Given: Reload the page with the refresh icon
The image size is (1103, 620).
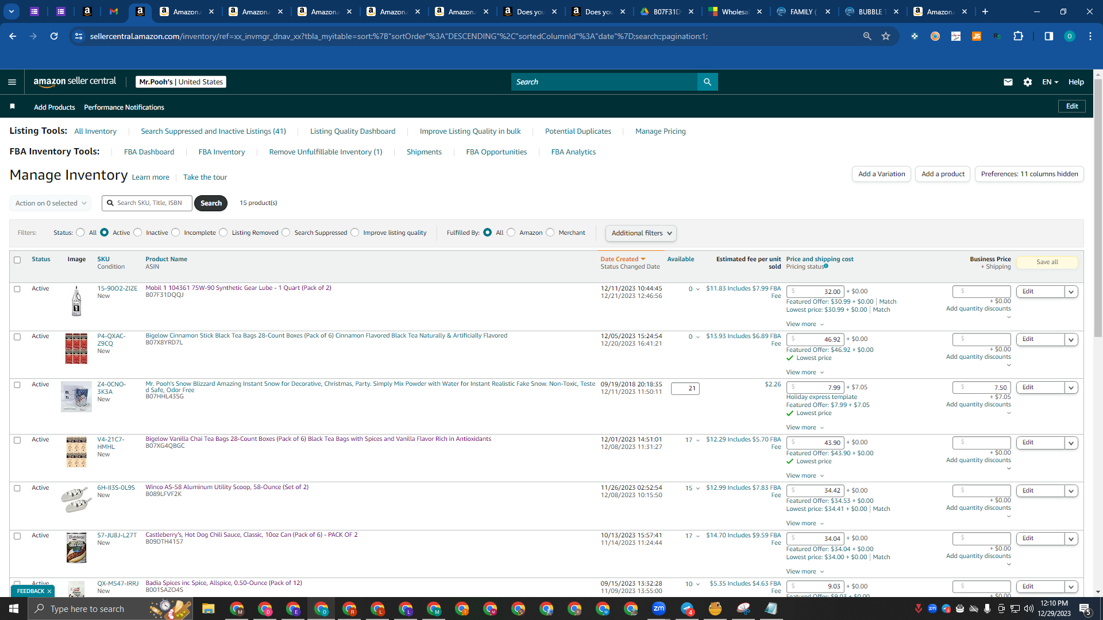Looking at the screenshot, I should (x=54, y=36).
